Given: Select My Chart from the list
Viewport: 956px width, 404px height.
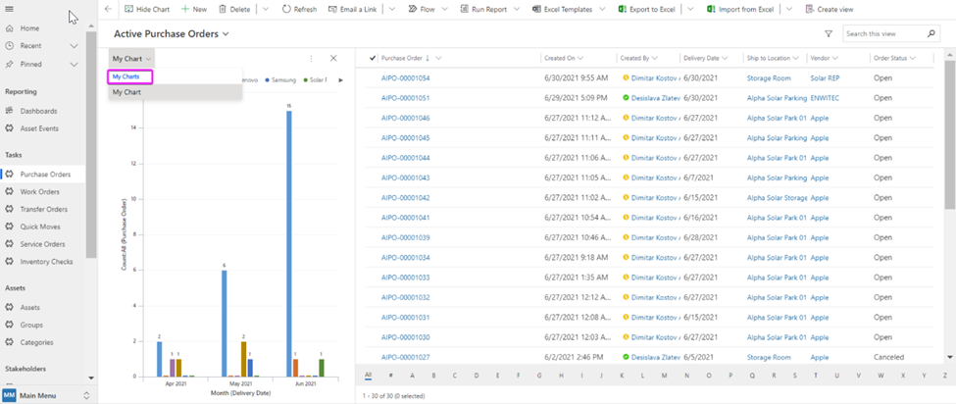Looking at the screenshot, I should (x=127, y=92).
